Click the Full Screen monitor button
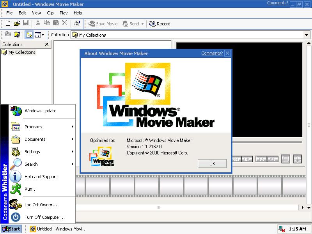Viewport: 312px width, 234px height. (286, 159)
